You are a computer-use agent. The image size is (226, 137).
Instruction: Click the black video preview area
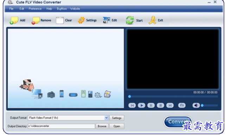click(x=173, y=59)
